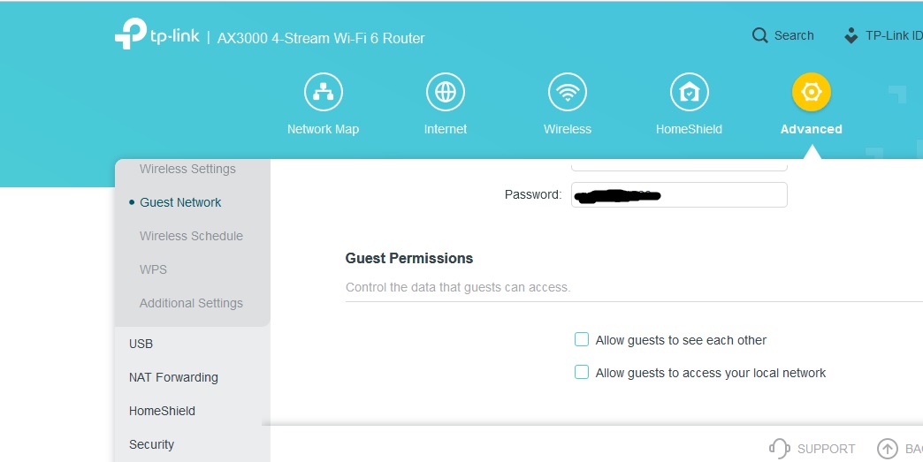
Task: Expand the Security sidebar section
Action: pos(151,444)
